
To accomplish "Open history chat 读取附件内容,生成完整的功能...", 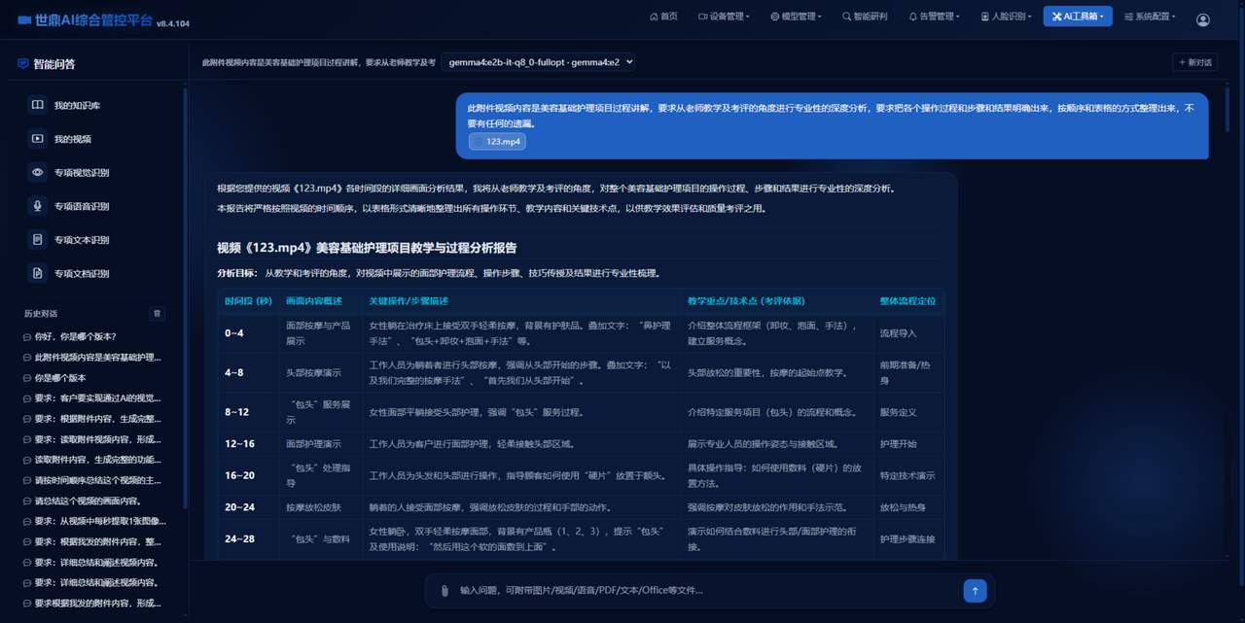I will click(92, 460).
